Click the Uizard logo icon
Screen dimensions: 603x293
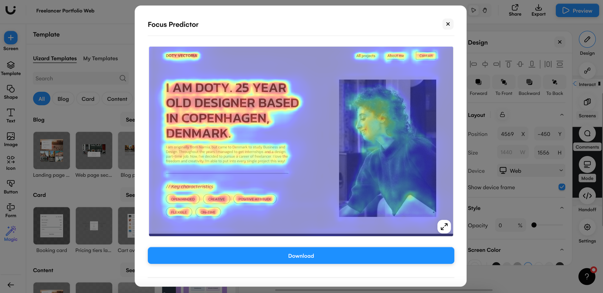(x=11, y=10)
